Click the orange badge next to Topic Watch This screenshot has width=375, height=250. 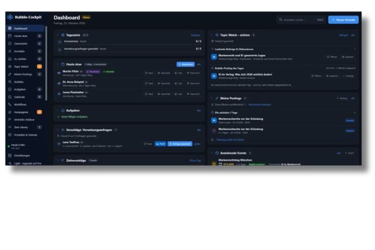(39, 66)
